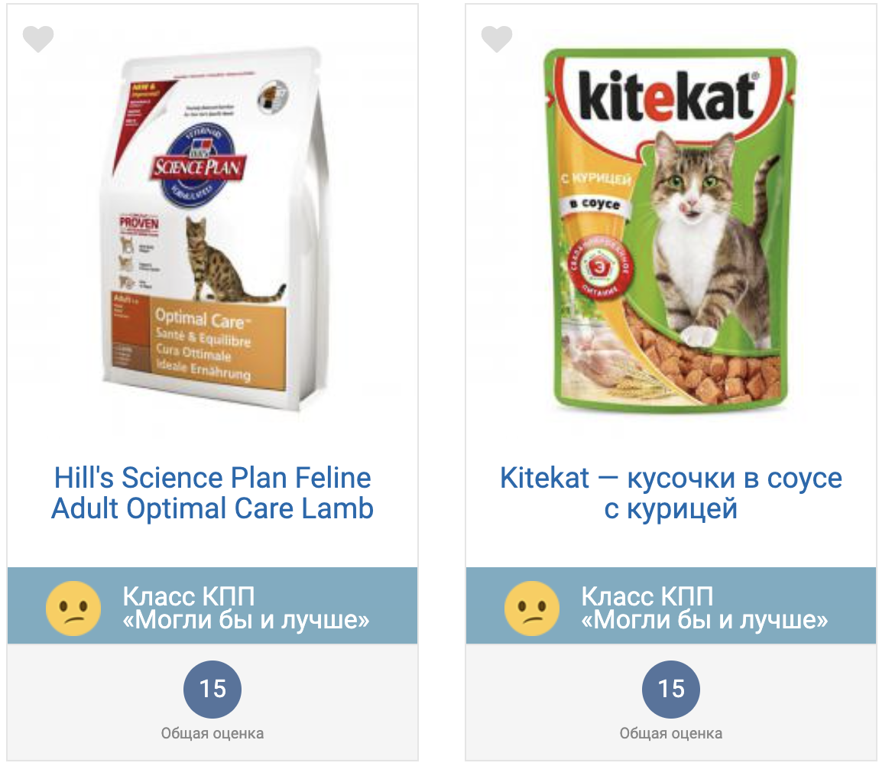
Task: Click the neutral face emoji on Kitekat card
Action: (532, 609)
